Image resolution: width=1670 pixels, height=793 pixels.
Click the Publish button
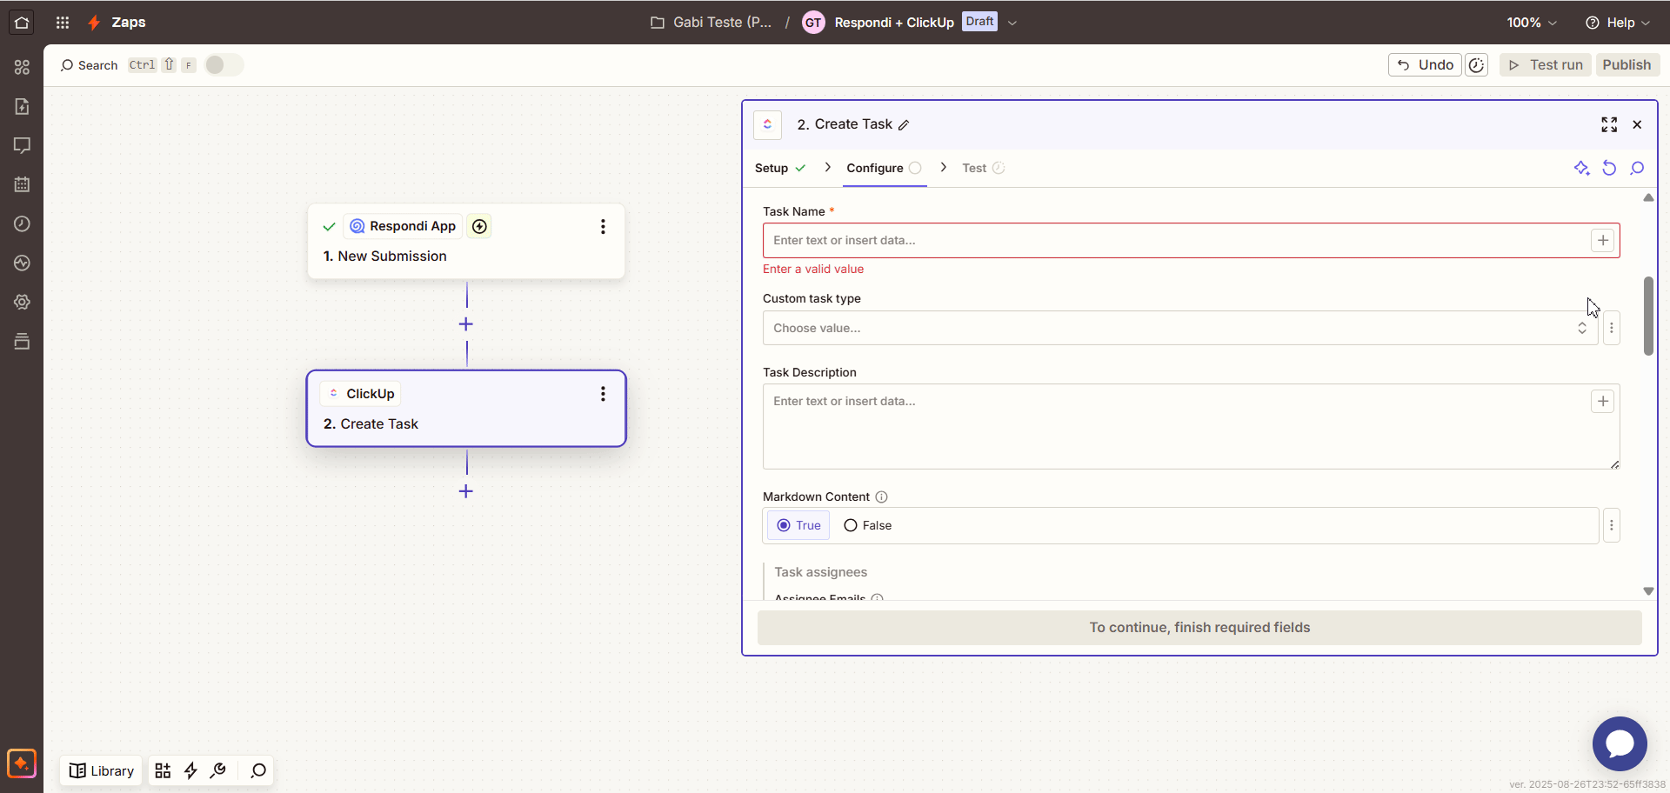[1627, 65]
